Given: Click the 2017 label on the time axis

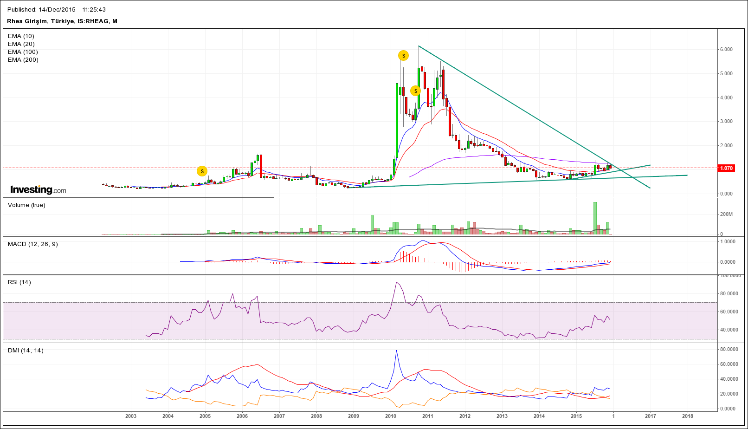Looking at the screenshot, I should tap(651, 416).
